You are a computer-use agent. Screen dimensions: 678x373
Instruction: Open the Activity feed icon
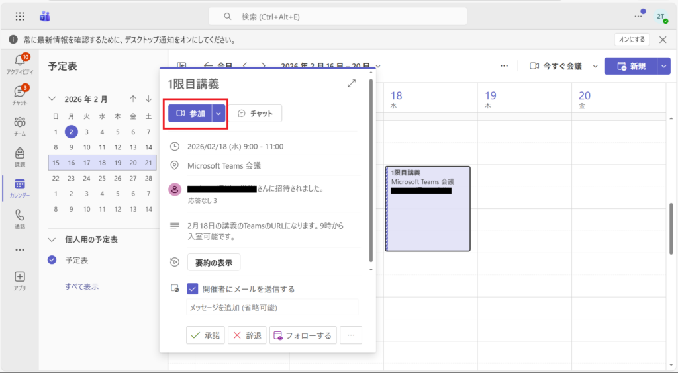click(x=19, y=63)
